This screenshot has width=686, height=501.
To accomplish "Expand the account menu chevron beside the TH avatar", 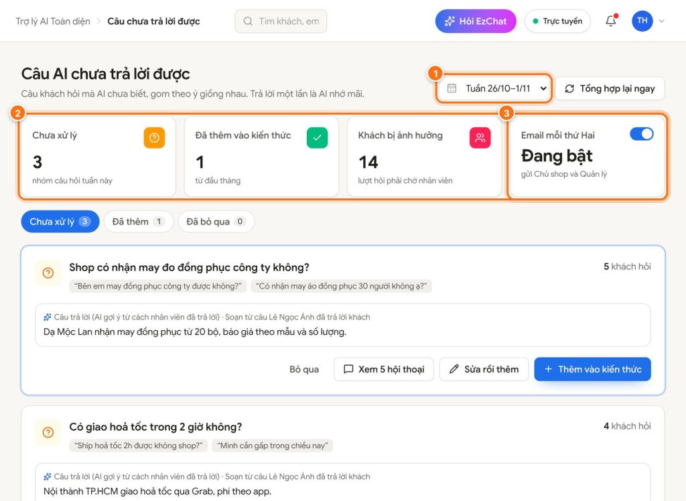I will click(x=661, y=21).
